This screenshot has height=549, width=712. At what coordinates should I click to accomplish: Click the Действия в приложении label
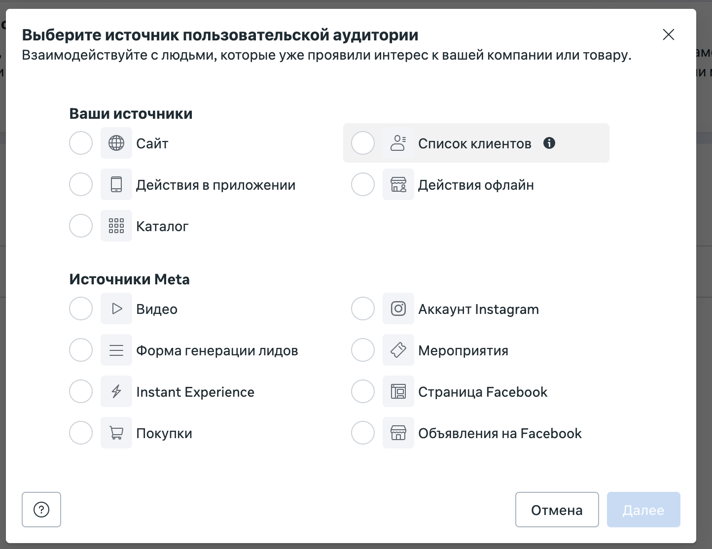pyautogui.click(x=216, y=185)
